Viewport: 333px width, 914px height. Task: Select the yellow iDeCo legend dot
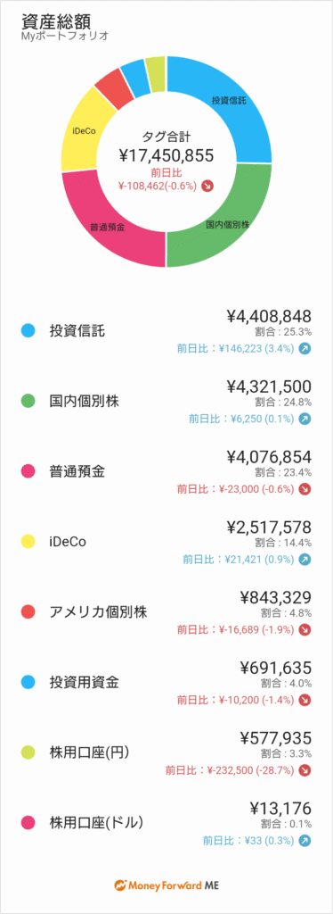coord(28,542)
